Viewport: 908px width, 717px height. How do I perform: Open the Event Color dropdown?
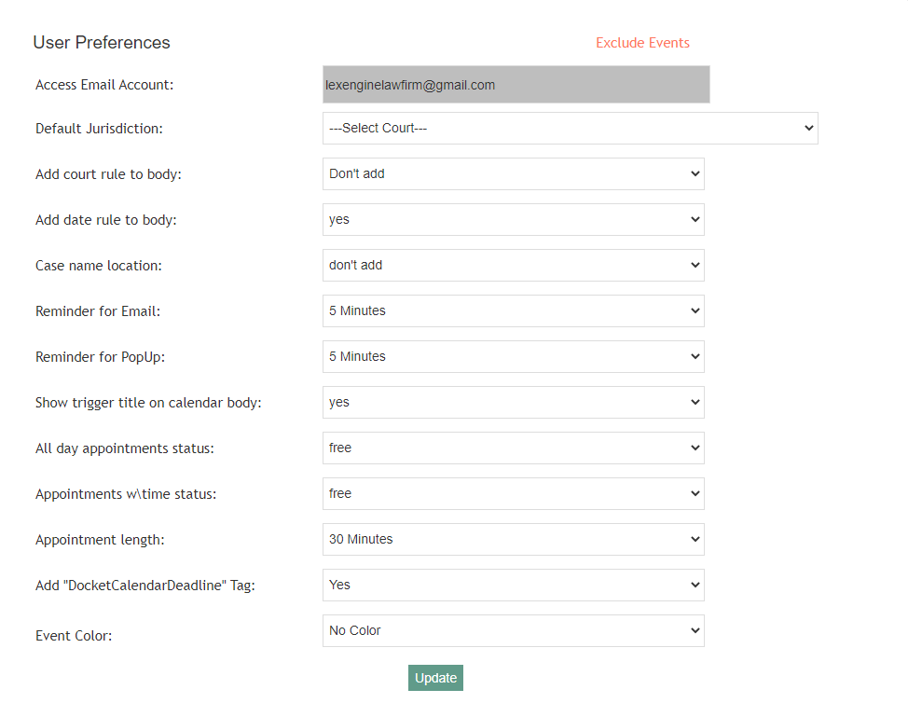(x=513, y=631)
